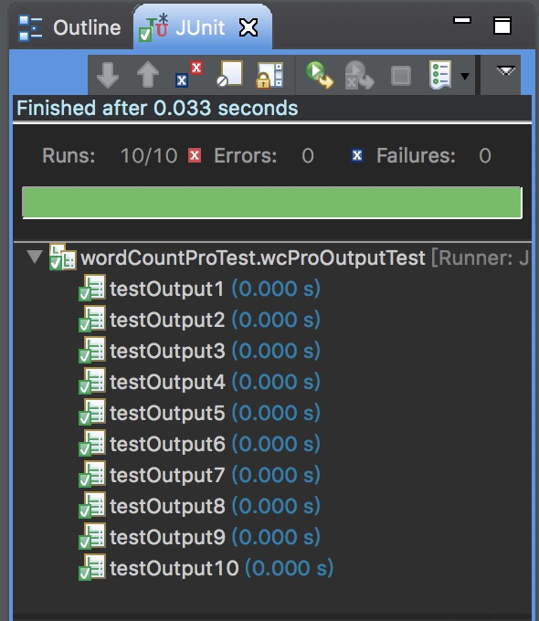Click the passed icon beside testOutput3
539x621 pixels.
coord(92,350)
